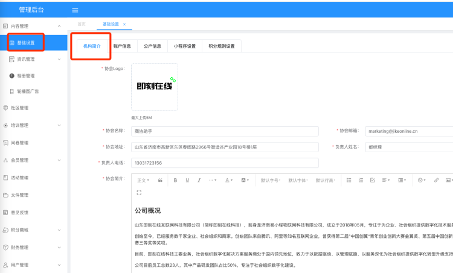The image size is (453, 273).
Task: Close the 基础设置 page tab
Action: 124,24
